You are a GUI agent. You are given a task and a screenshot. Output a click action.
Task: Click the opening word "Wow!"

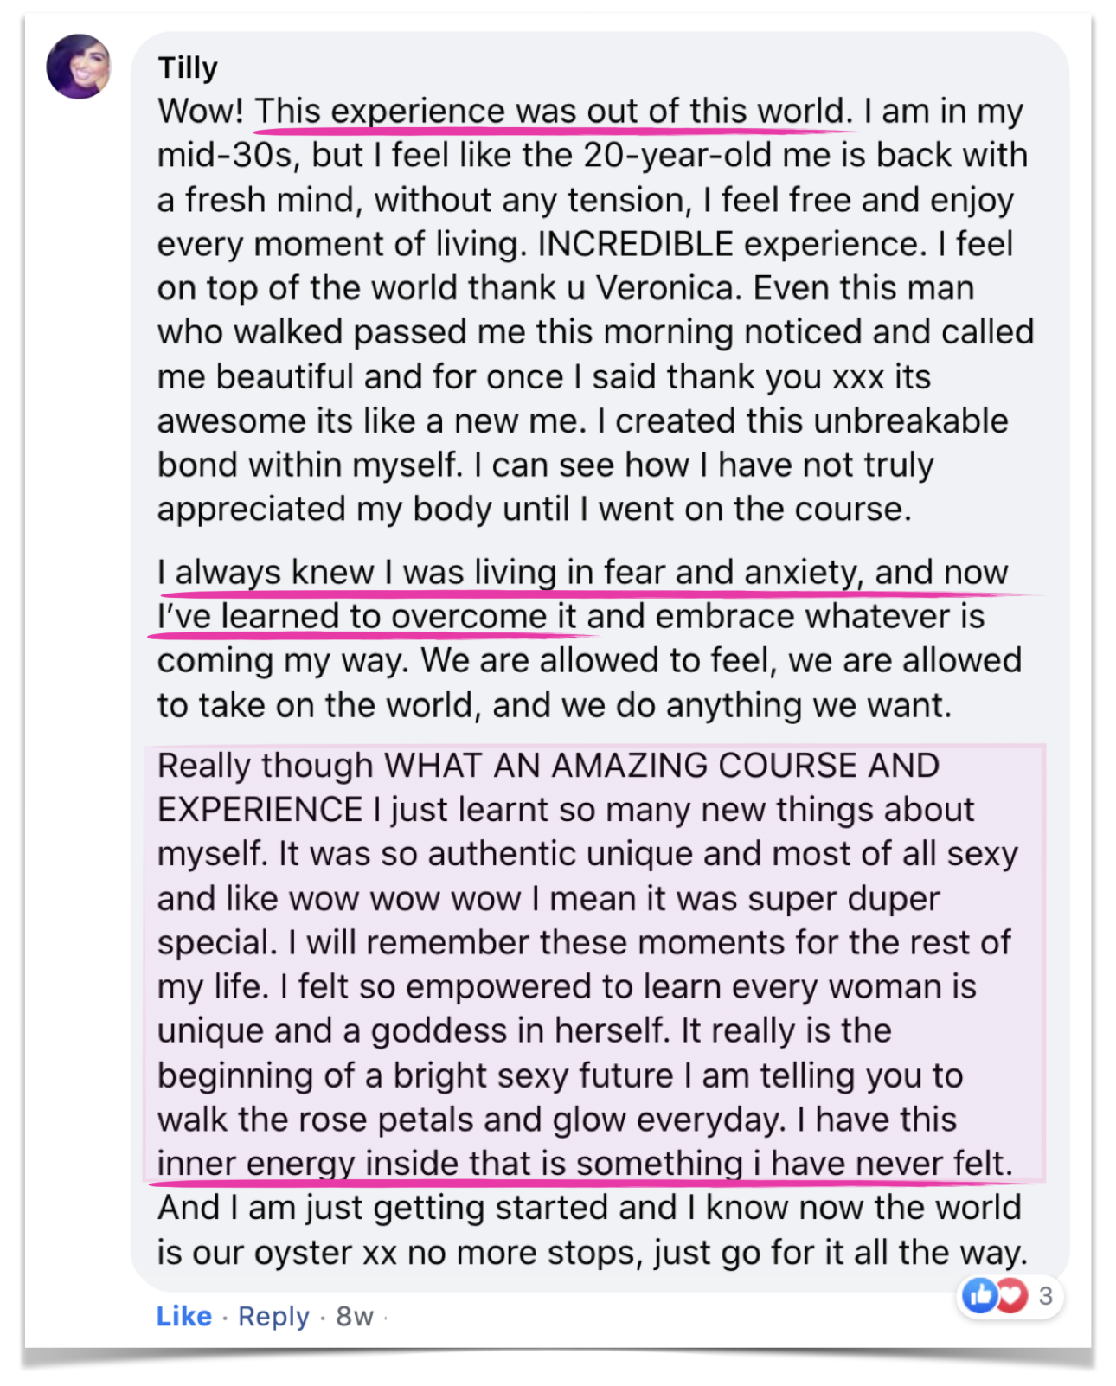point(201,112)
